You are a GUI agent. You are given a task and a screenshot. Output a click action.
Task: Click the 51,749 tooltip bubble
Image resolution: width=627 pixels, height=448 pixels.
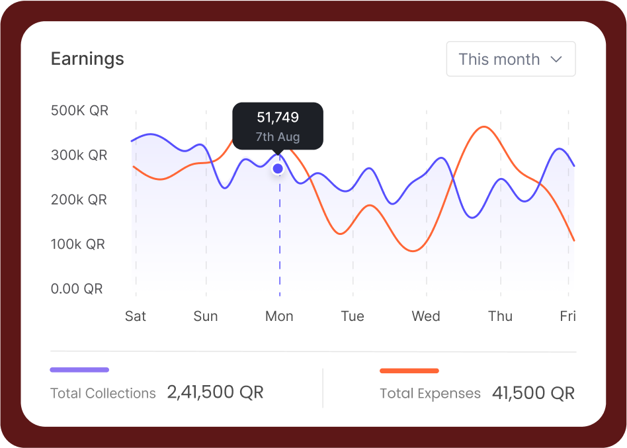(x=278, y=126)
